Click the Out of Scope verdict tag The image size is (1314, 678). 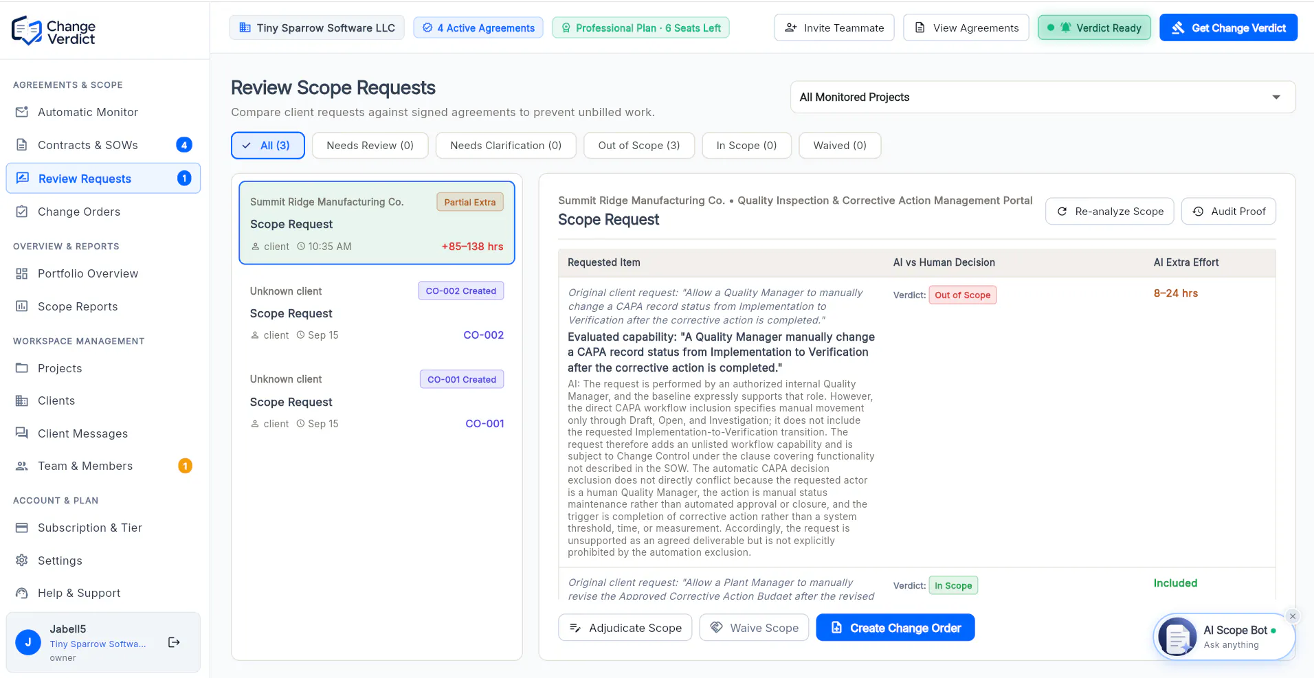click(963, 295)
